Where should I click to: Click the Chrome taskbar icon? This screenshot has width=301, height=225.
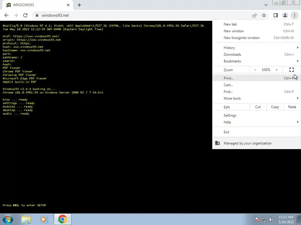click(x=63, y=219)
